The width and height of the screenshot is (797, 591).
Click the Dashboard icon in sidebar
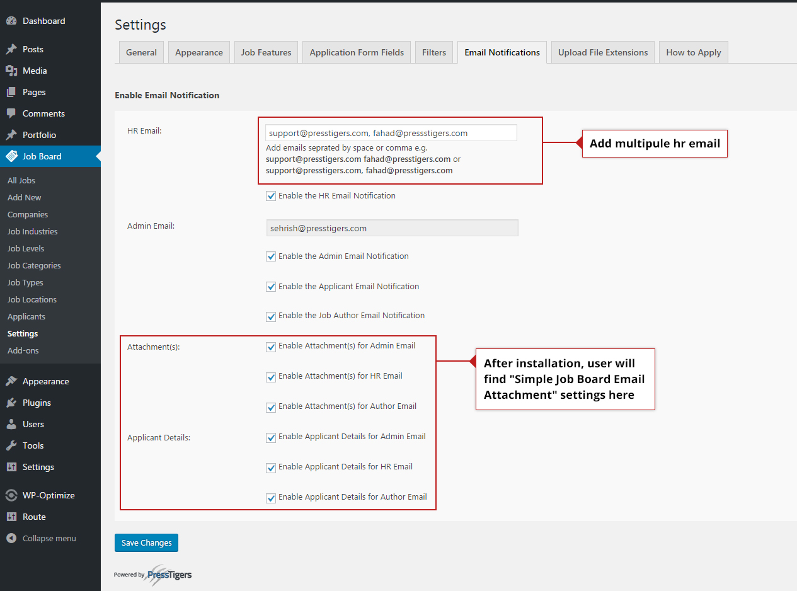(x=11, y=20)
